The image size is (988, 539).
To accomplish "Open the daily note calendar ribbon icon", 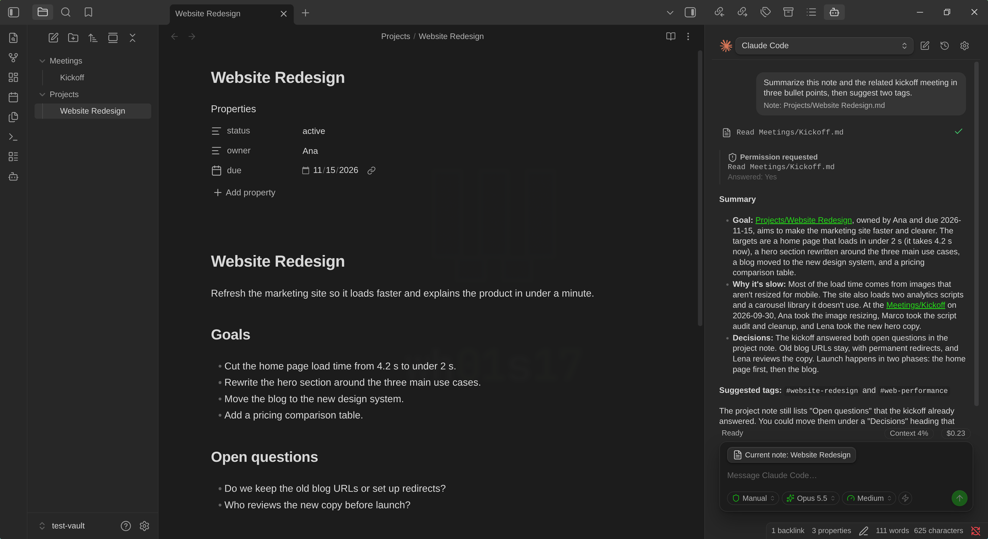I will pos(13,97).
